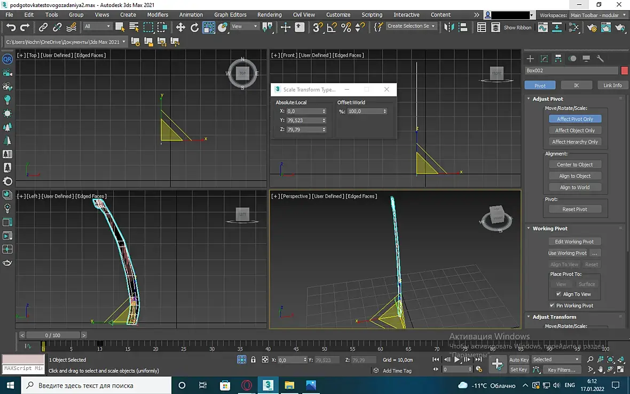Expand the Create Selection Set dropdown
Screen dimensions: 630x394
pos(433,26)
